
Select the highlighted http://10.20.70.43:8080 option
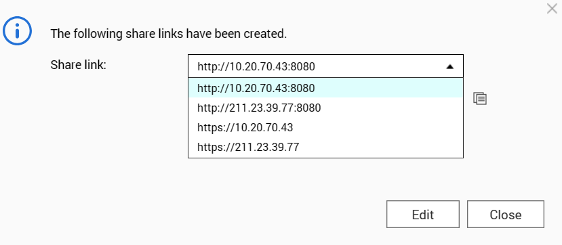click(325, 88)
